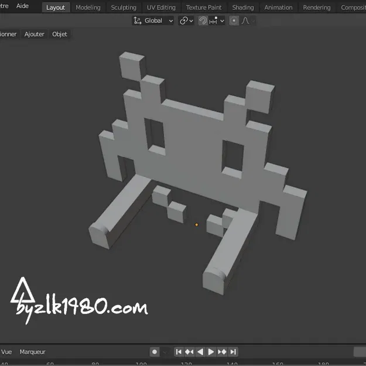
Task: Switch to the Layout workspace tab
Action: pos(56,8)
